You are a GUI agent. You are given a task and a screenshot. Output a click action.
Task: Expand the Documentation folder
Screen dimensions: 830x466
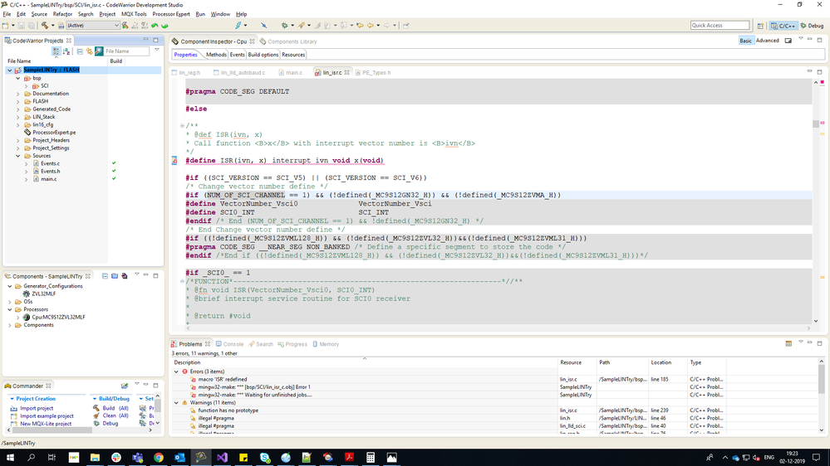18,94
